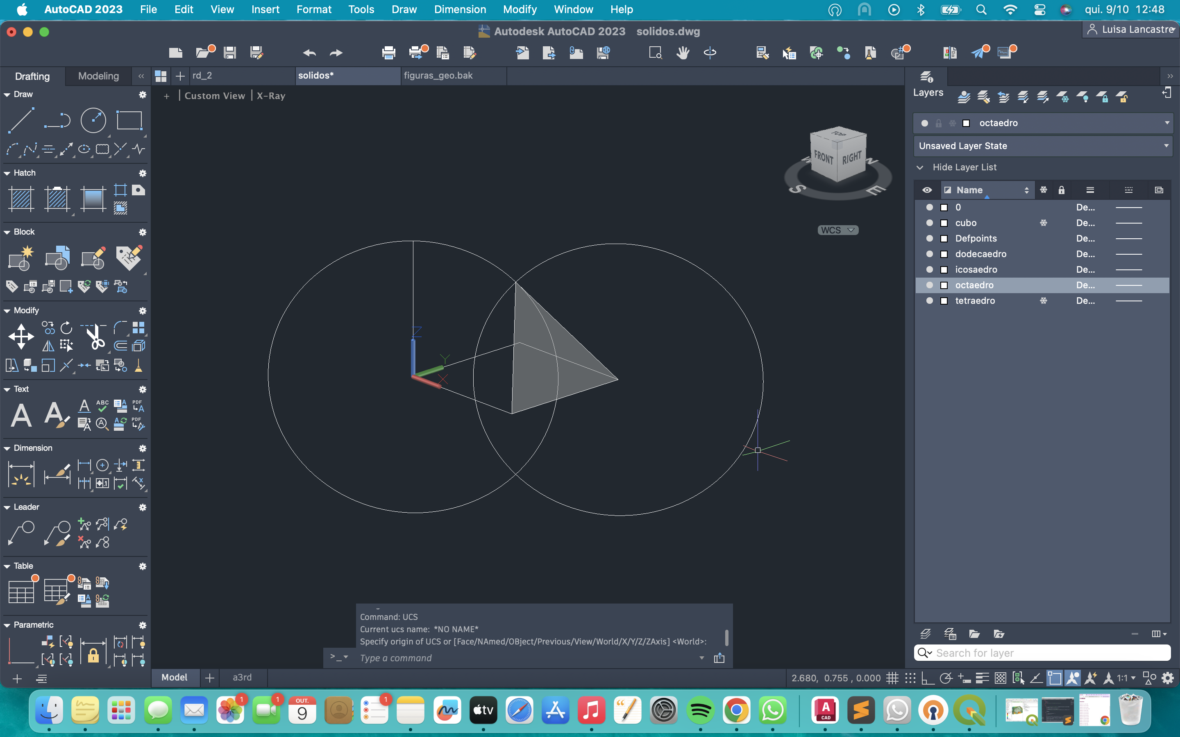Toggle visibility of tetraedro layer
Viewport: 1180px width, 737px height.
(x=929, y=301)
